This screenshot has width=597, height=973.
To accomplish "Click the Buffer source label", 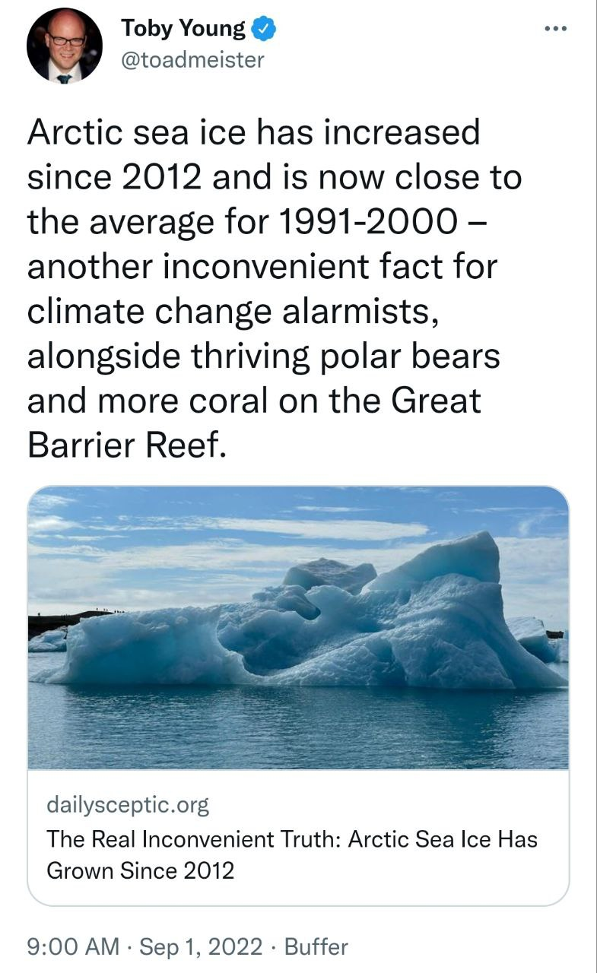I will click(x=315, y=946).
